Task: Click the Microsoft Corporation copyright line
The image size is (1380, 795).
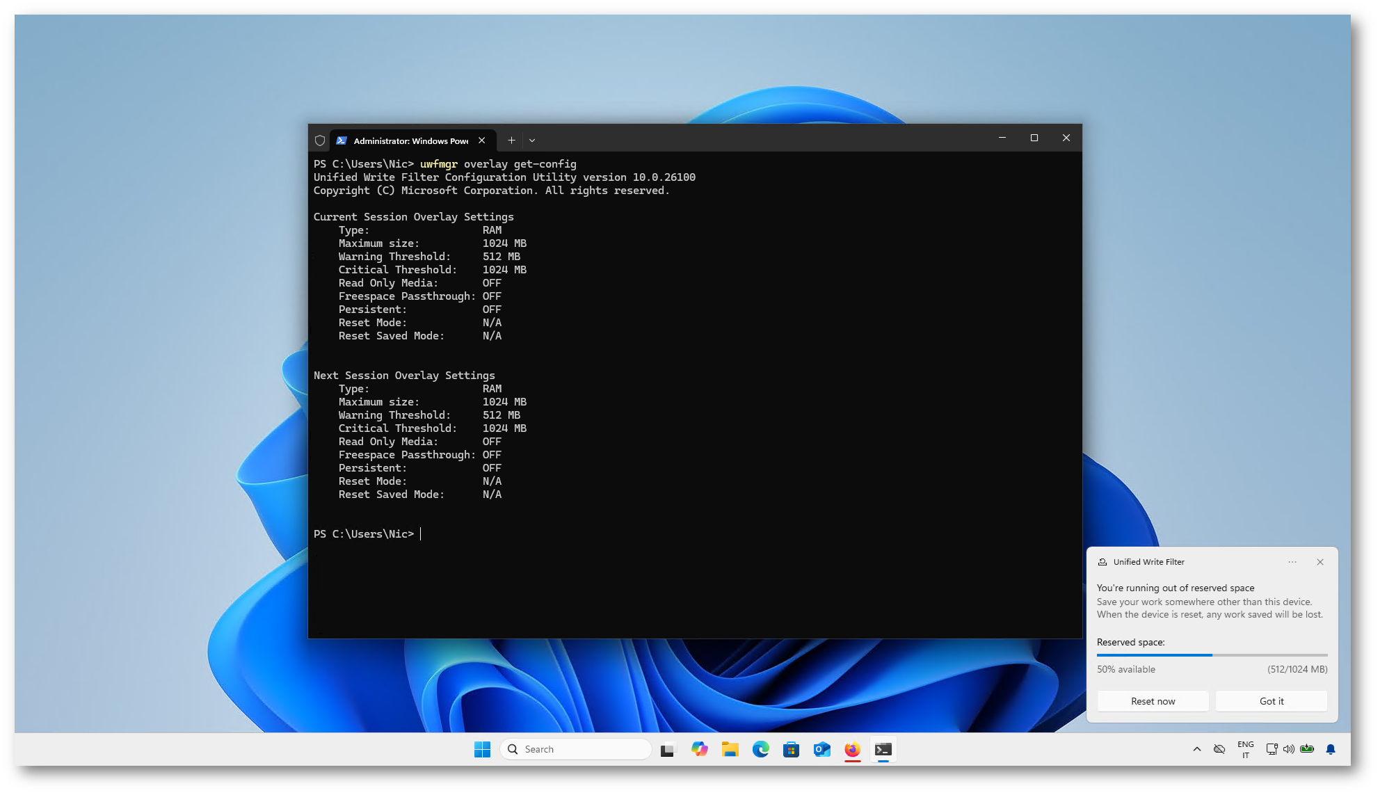Action: tap(492, 191)
